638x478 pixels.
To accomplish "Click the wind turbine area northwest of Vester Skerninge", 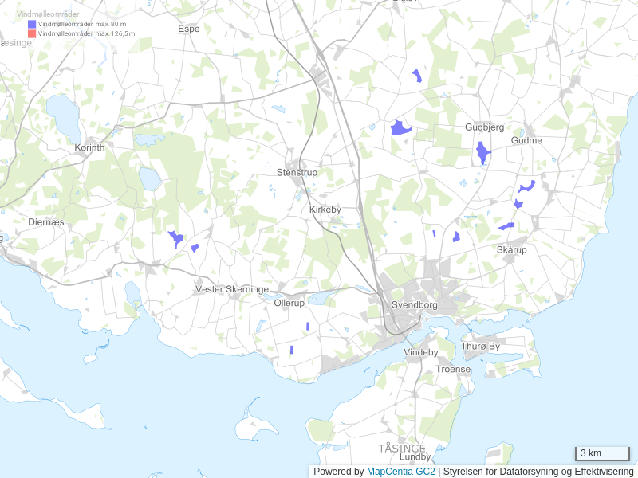I will click(x=176, y=238).
